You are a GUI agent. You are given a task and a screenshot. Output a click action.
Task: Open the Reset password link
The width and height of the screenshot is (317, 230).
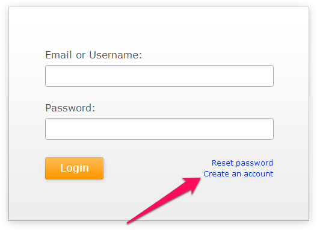[x=242, y=163]
